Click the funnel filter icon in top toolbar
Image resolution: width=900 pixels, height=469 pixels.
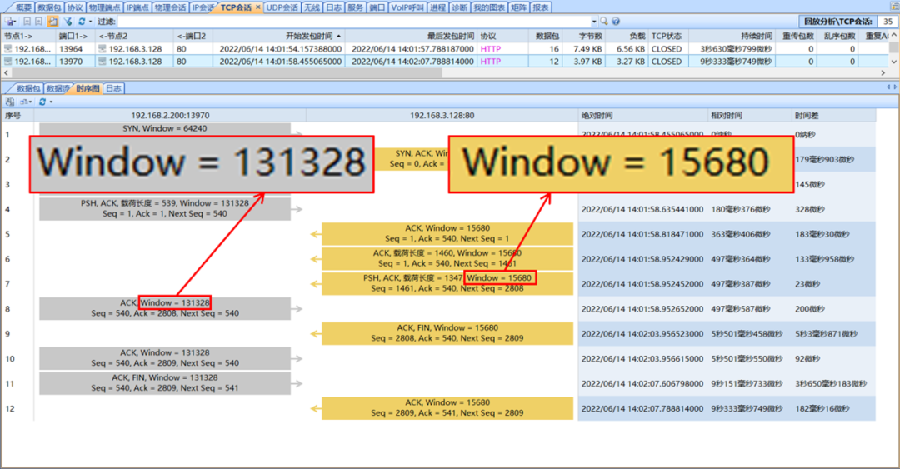pos(68,21)
